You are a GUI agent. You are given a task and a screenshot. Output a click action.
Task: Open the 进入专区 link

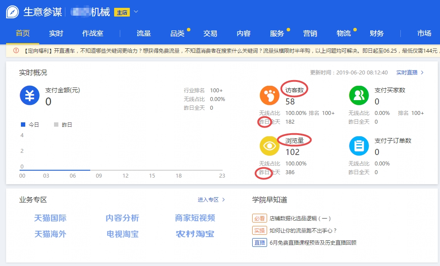[208, 199]
